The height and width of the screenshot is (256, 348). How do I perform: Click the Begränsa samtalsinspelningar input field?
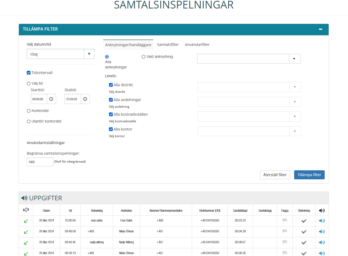coord(40,162)
